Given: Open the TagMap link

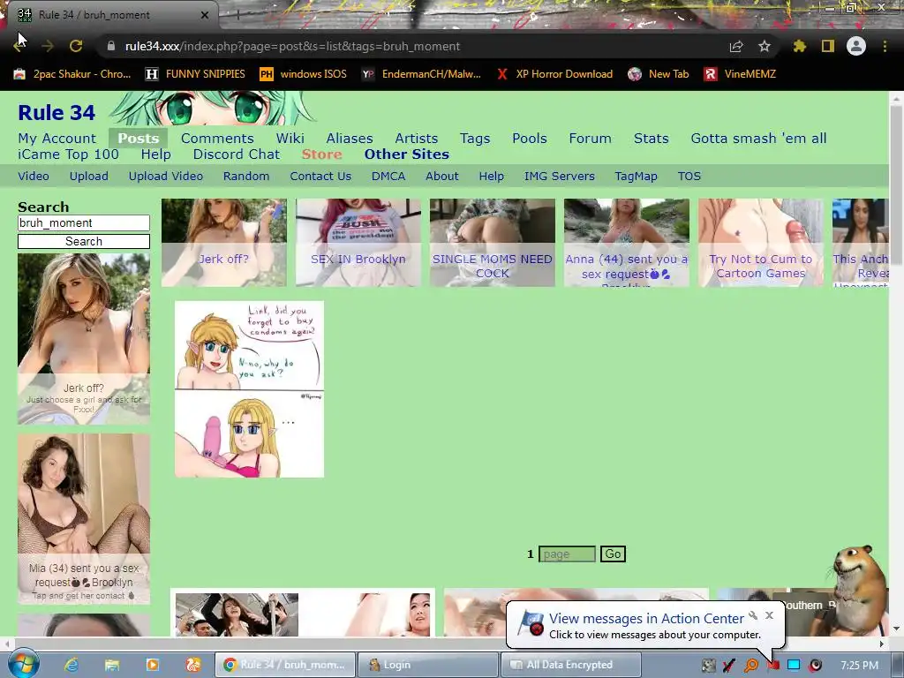Looking at the screenshot, I should point(636,177).
